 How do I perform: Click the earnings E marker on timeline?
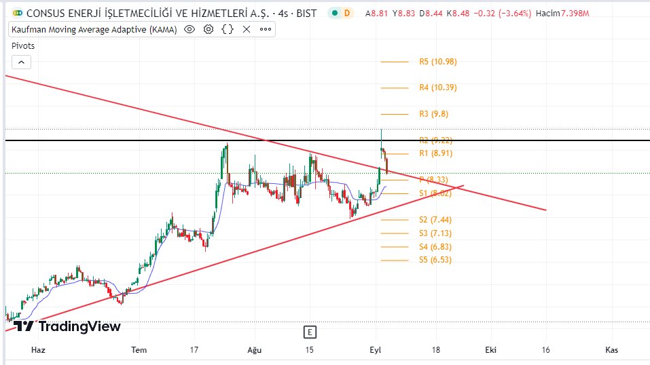310,332
